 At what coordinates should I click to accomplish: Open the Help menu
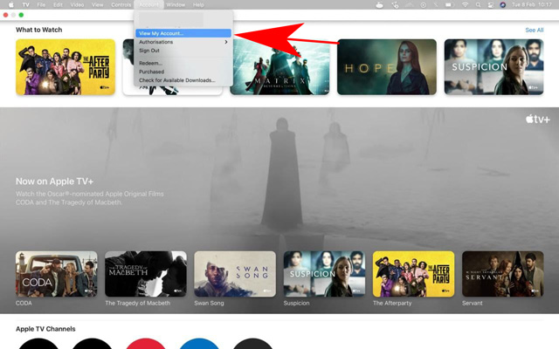coord(198,4)
